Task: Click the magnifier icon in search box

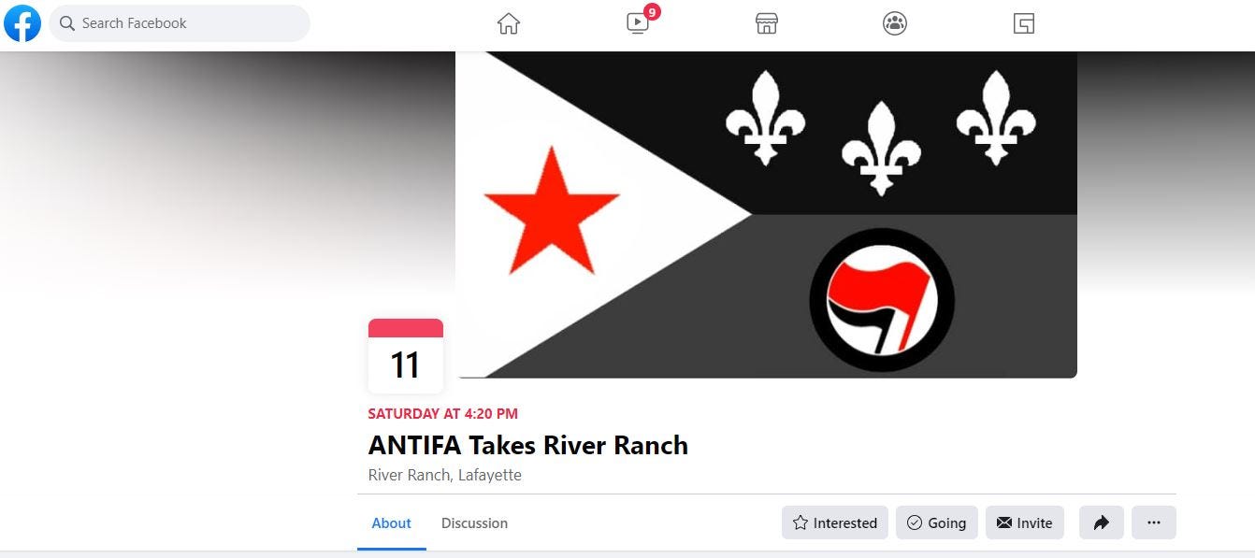Action: click(x=67, y=23)
